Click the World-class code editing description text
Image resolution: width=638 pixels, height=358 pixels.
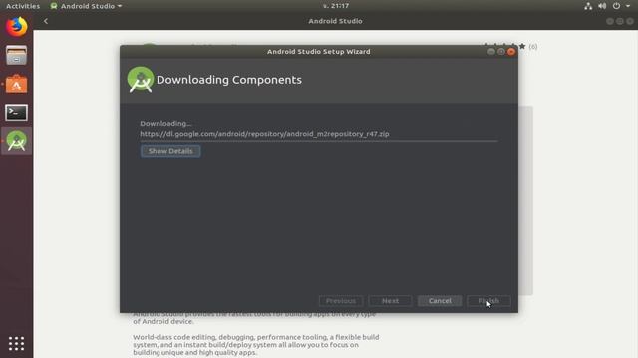pyautogui.click(x=255, y=345)
